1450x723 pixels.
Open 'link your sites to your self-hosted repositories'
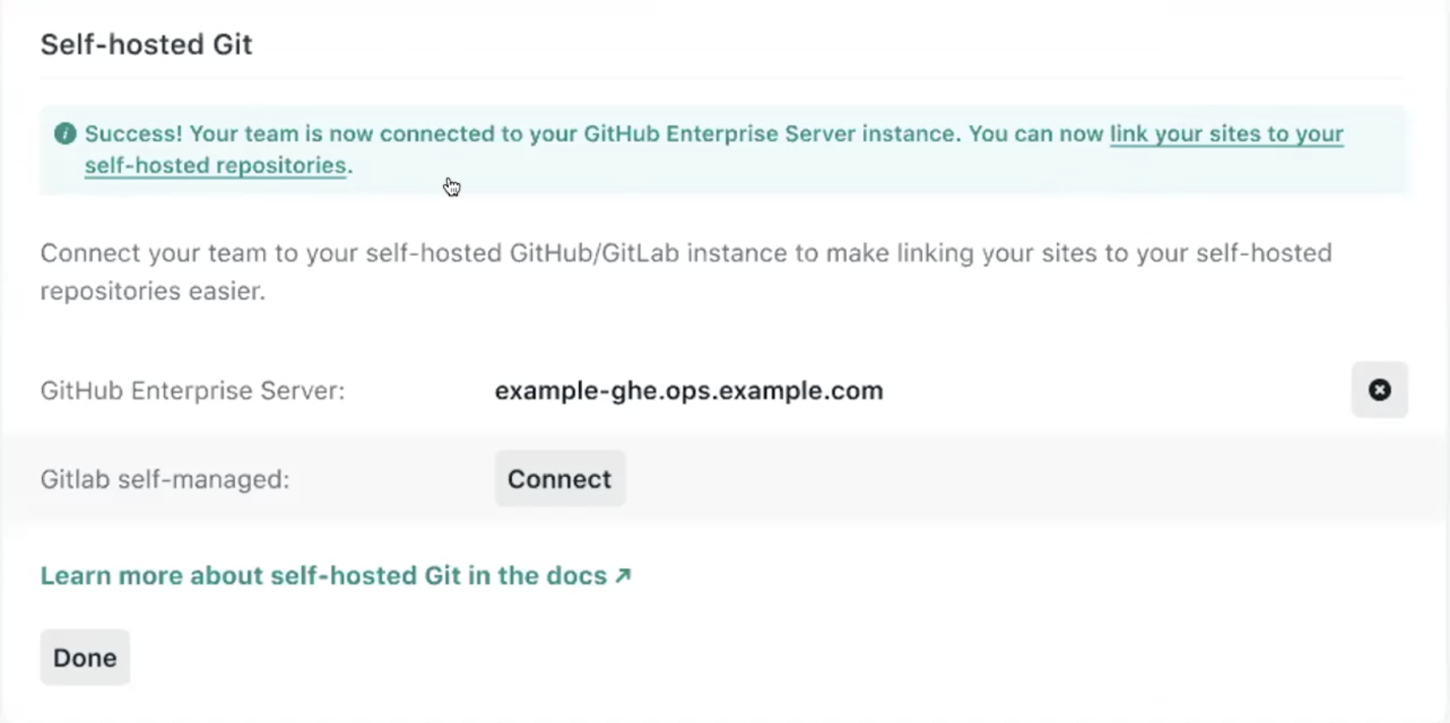(x=1225, y=134)
